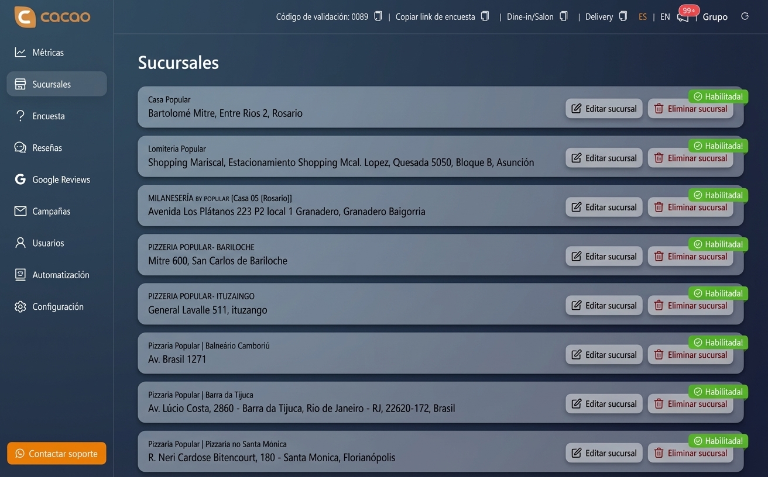This screenshot has width=768, height=477.
Task: Open Automatización from sidebar
Action: coord(60,275)
